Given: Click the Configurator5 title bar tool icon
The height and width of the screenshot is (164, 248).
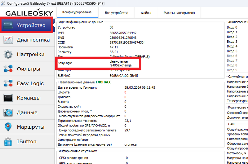Looking at the screenshot, I should pyautogui.click(x=3, y=3).
